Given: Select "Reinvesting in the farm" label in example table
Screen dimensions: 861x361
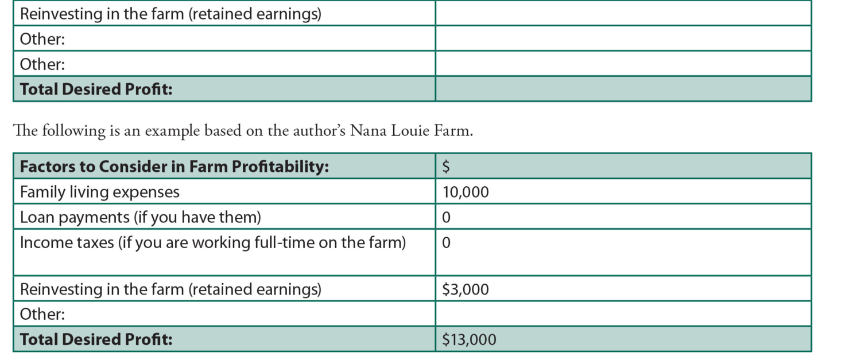Looking at the screenshot, I should (170, 289).
